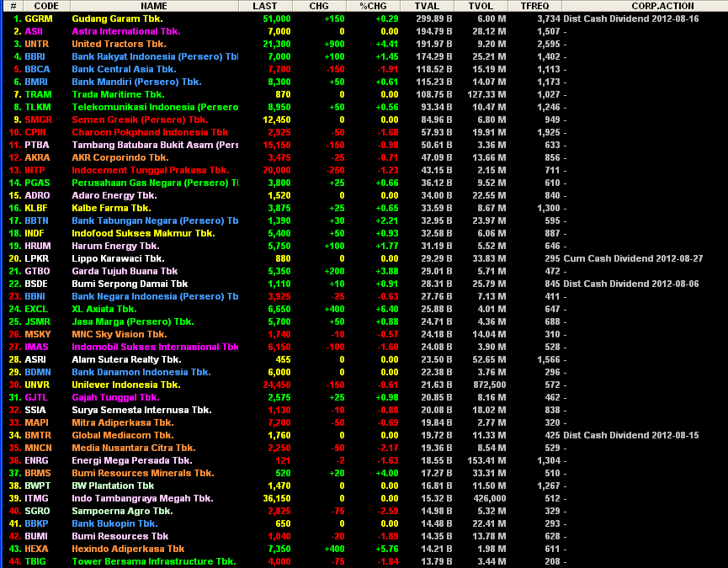Click the name Perusahaan Gas Negara (Persero)
The height and width of the screenshot is (568, 728).
pos(155,183)
